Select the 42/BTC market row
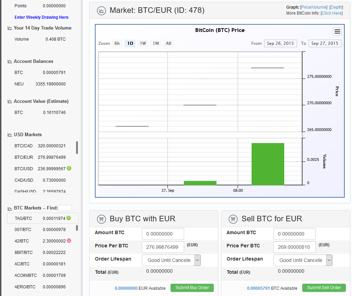Image resolution: width=352 pixels, height=296 pixels. click(x=40, y=241)
